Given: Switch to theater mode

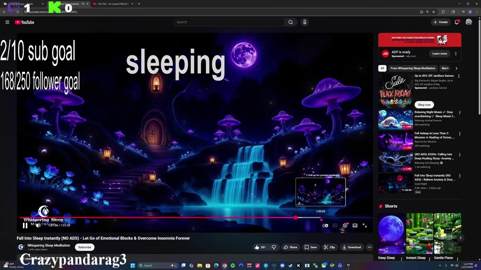Looking at the screenshot, I should [x=355, y=225].
